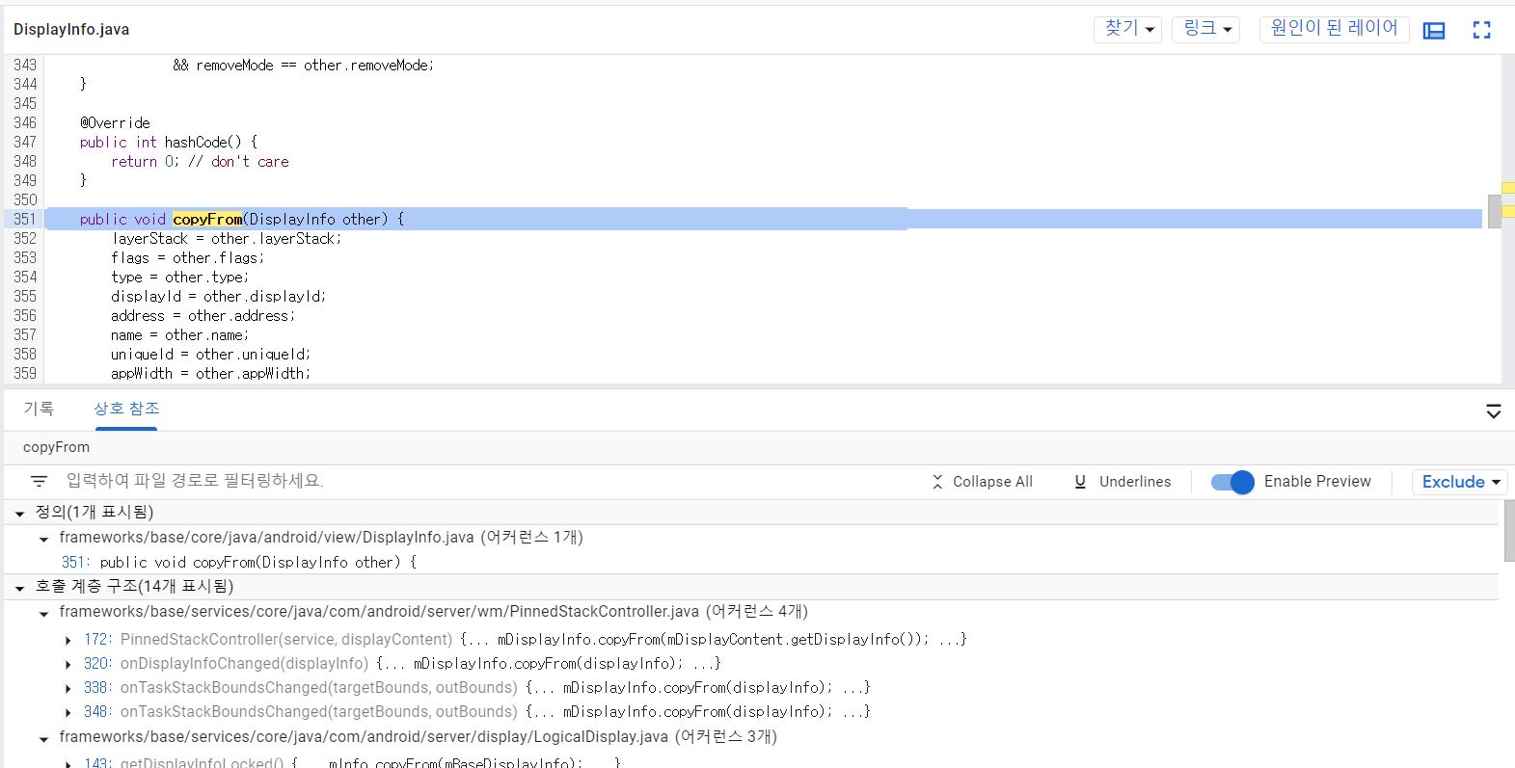The width and height of the screenshot is (1515, 768).
Task: Click 'uniqueId = other.uniqueId;' code line
Action: (x=210, y=355)
